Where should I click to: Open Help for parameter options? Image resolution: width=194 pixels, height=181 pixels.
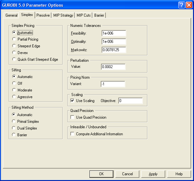179,174
